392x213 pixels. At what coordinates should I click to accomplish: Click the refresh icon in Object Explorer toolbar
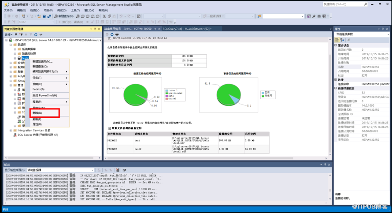coord(36,34)
